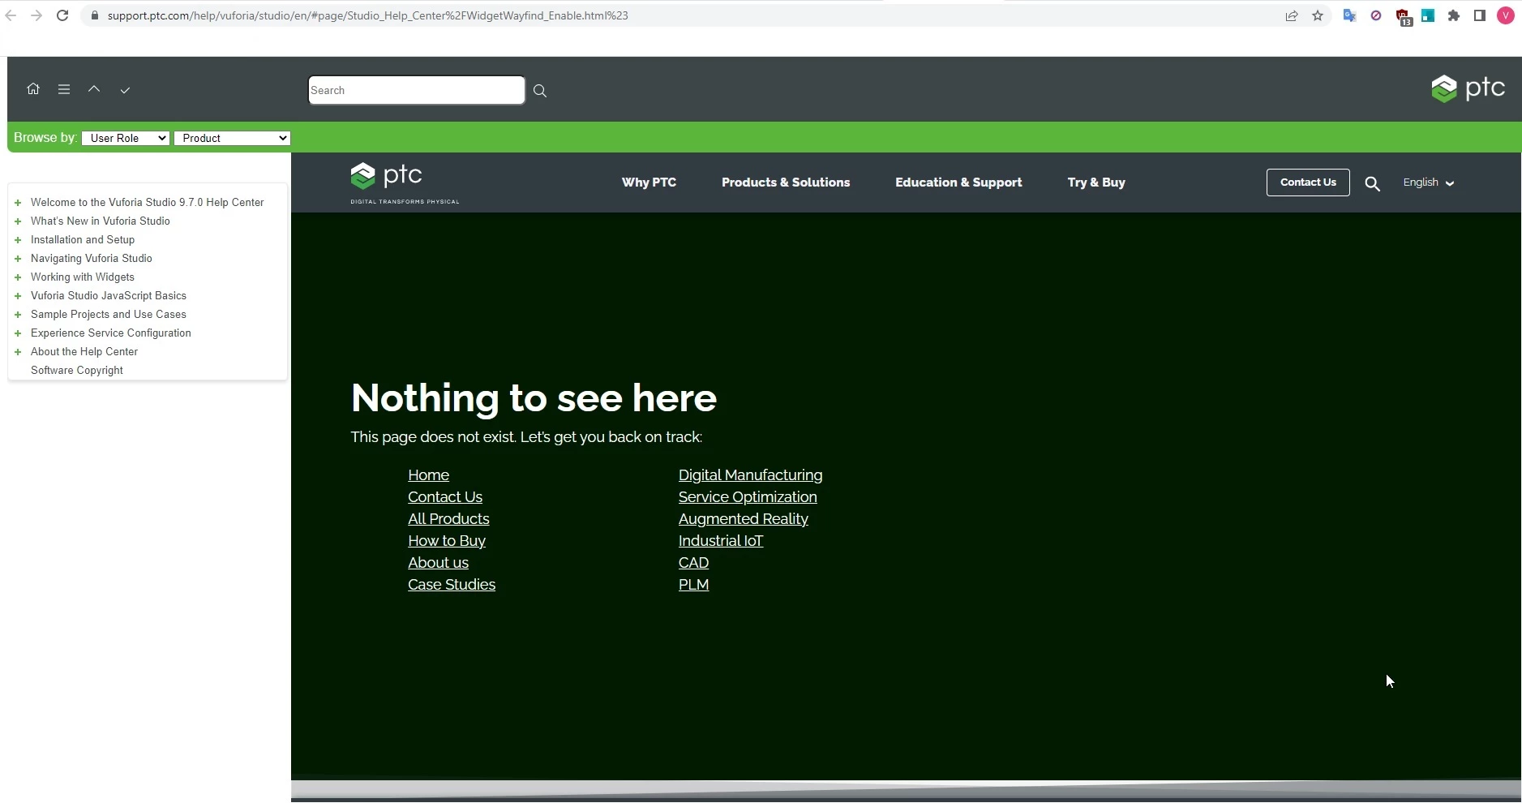Go to next topic down arrow
The image size is (1522, 803).
pos(125,90)
